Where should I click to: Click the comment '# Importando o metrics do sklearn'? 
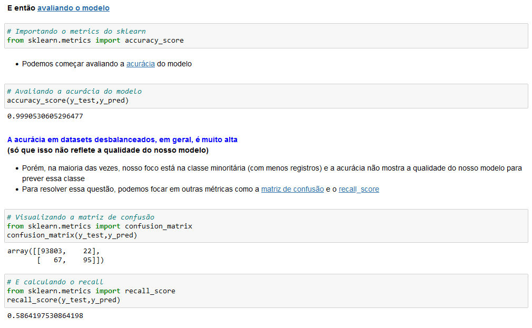point(76,31)
